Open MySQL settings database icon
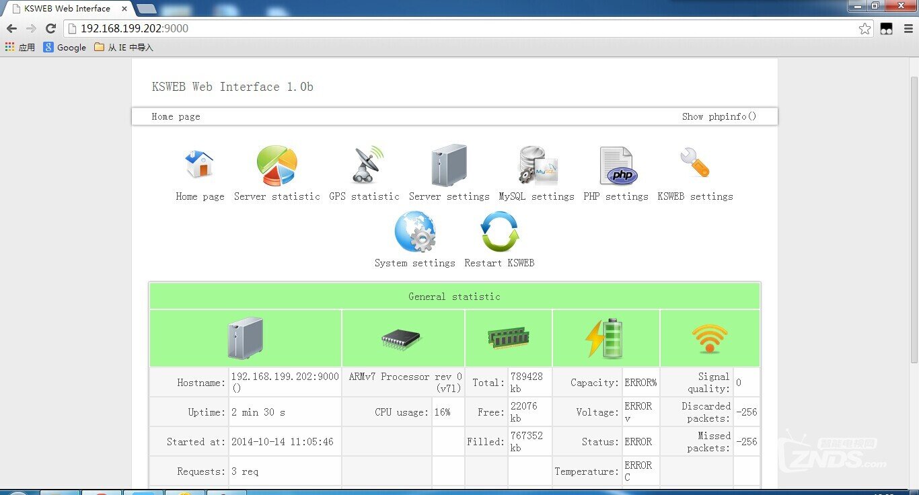Viewport: 919px width, 495px height. pyautogui.click(x=538, y=165)
